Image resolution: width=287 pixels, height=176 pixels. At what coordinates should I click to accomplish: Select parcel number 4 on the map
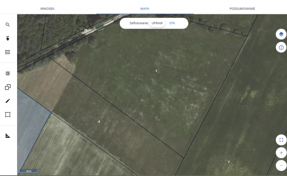click(99, 121)
